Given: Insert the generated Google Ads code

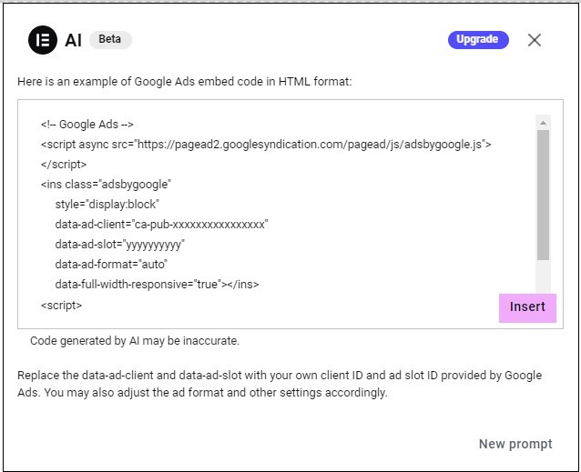Looking at the screenshot, I should (x=527, y=307).
